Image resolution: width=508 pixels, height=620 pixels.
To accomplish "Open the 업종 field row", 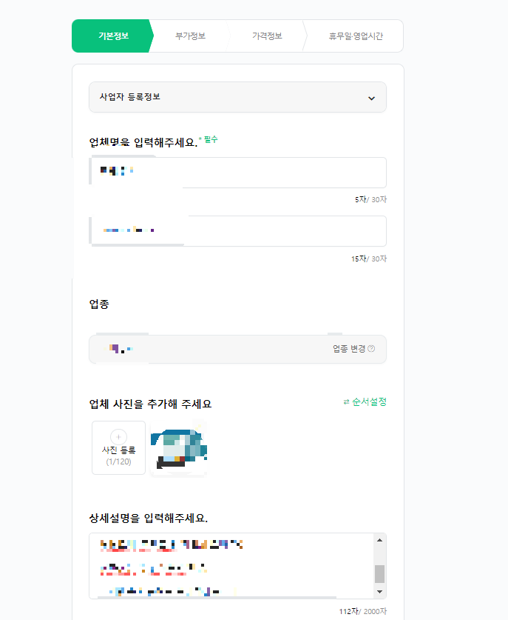I will pyautogui.click(x=222, y=349).
